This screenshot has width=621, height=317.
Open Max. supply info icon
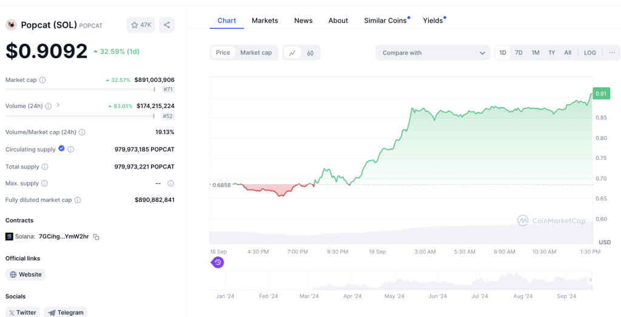(44, 183)
